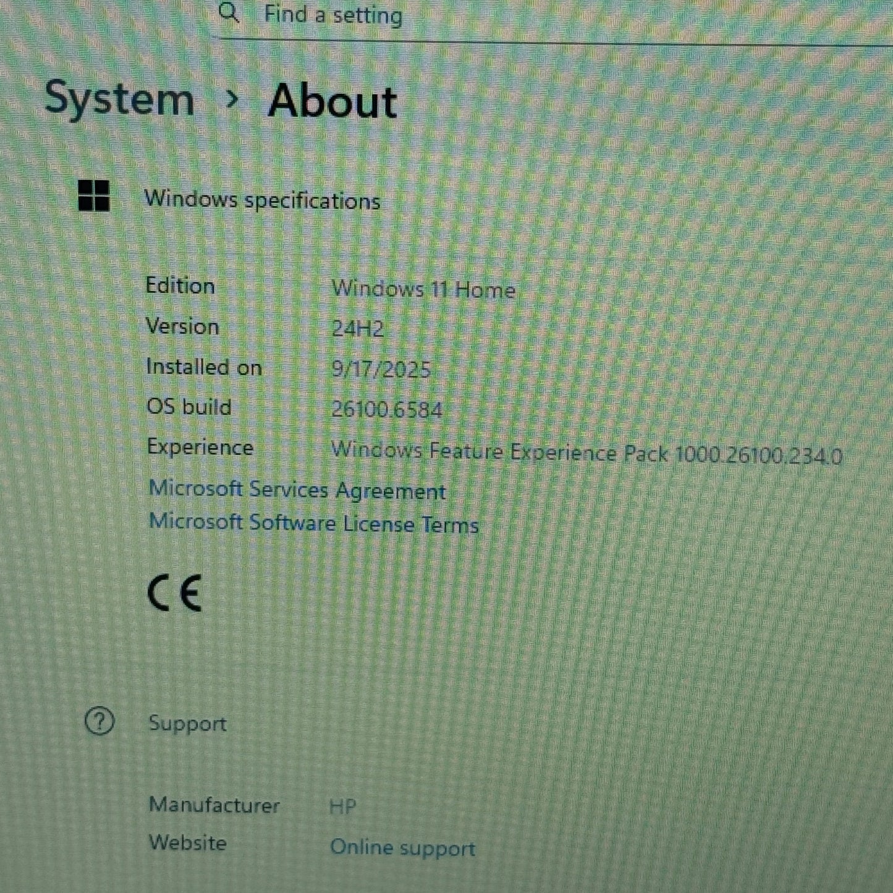Click the HP manufacturer value
The width and height of the screenshot is (893, 893).
pyautogui.click(x=342, y=806)
